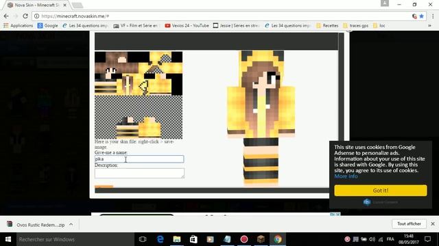Click the Tout afficher downloads button

coord(409,223)
